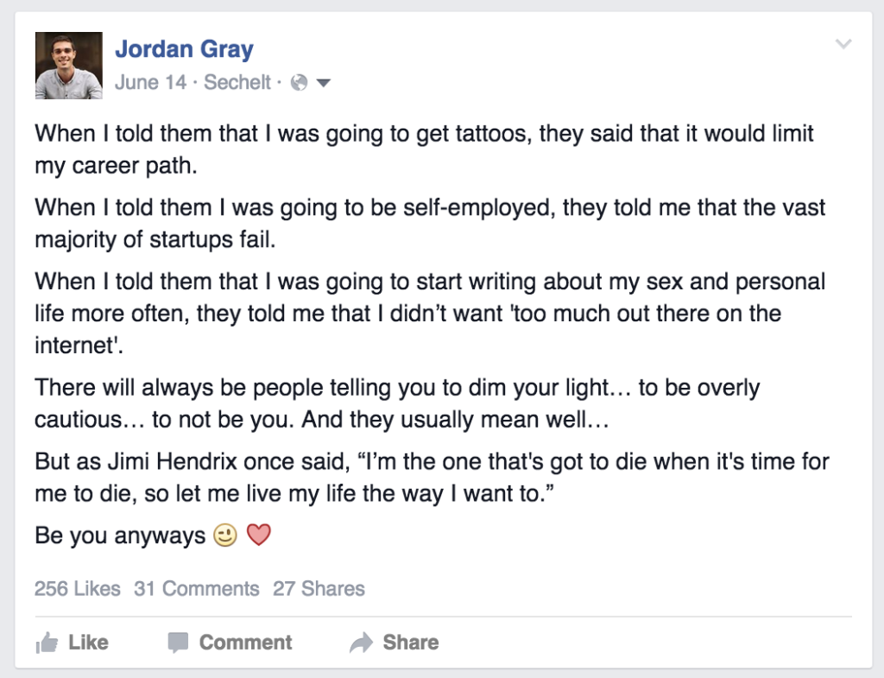
Task: Click the globe public privacy icon
Action: click(x=300, y=83)
